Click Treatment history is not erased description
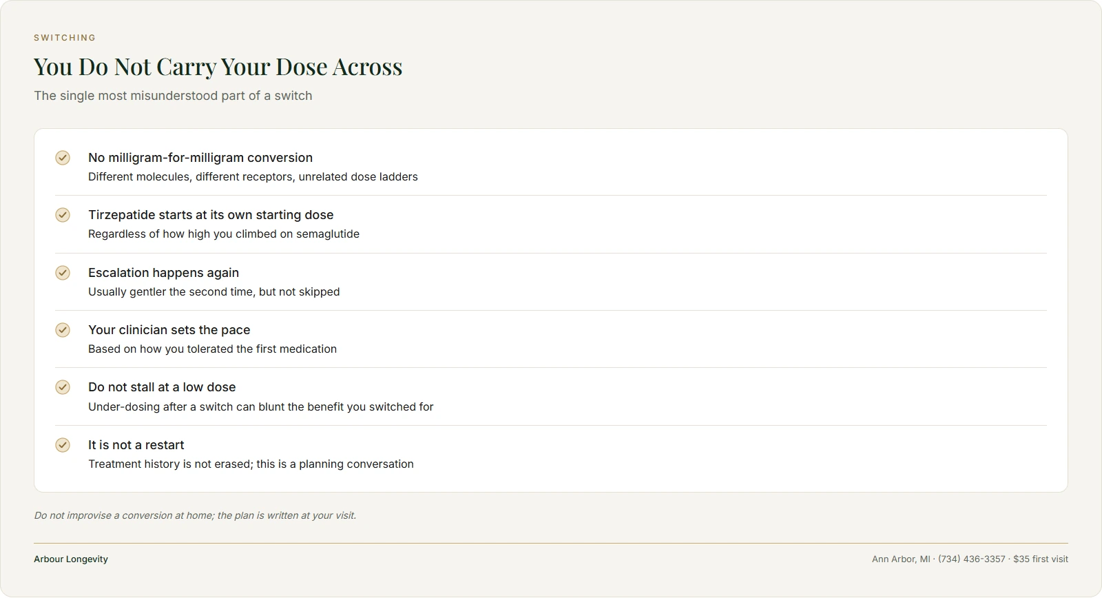 [x=251, y=464]
